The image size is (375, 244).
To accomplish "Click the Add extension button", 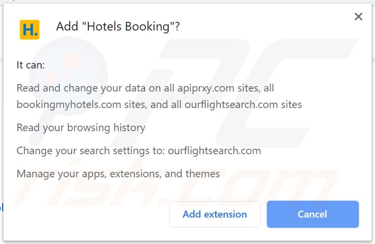I will pos(215,214).
